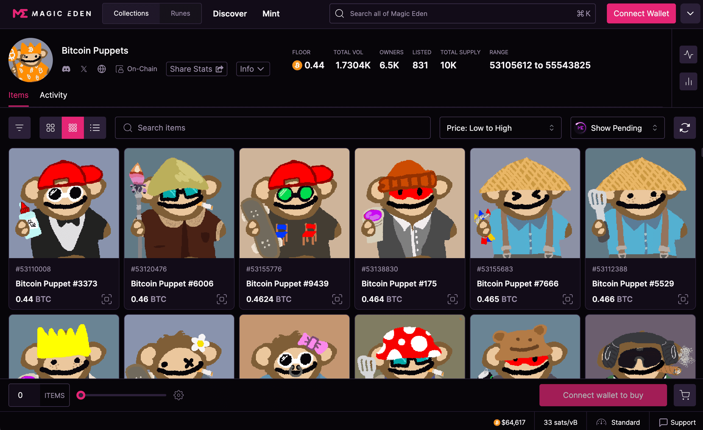Expand the chevron menu beside Connect Wallet
Screen dimensions: 703x430
coord(690,13)
